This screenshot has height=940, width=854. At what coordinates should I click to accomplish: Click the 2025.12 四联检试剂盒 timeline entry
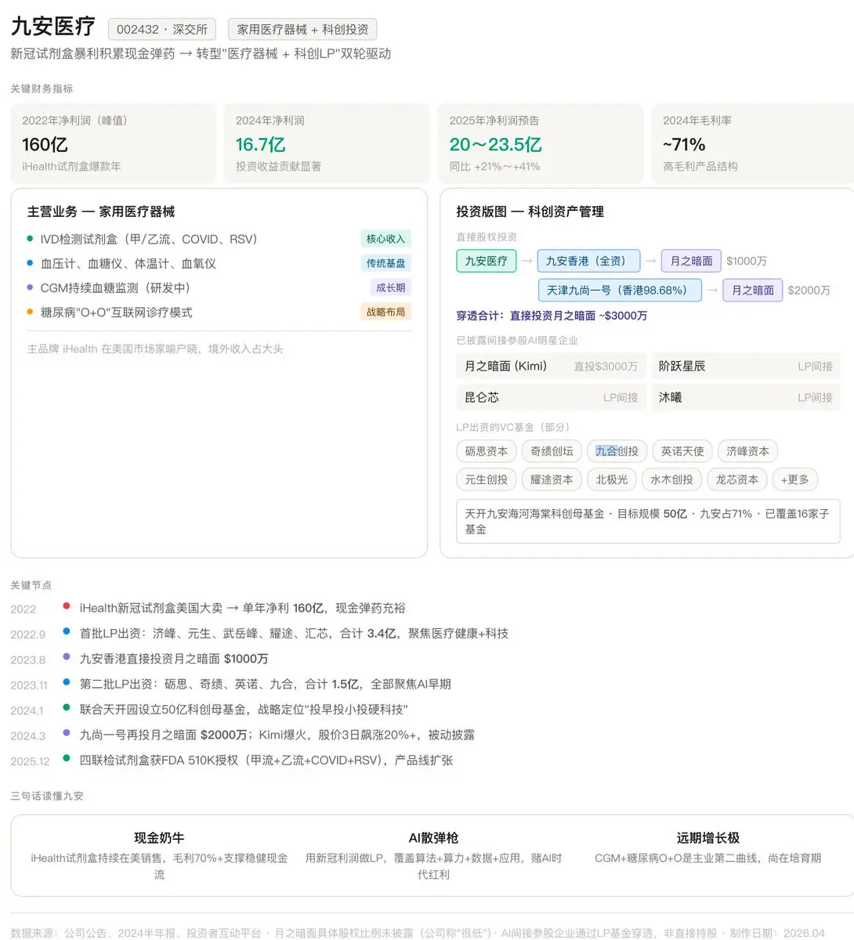232,761
